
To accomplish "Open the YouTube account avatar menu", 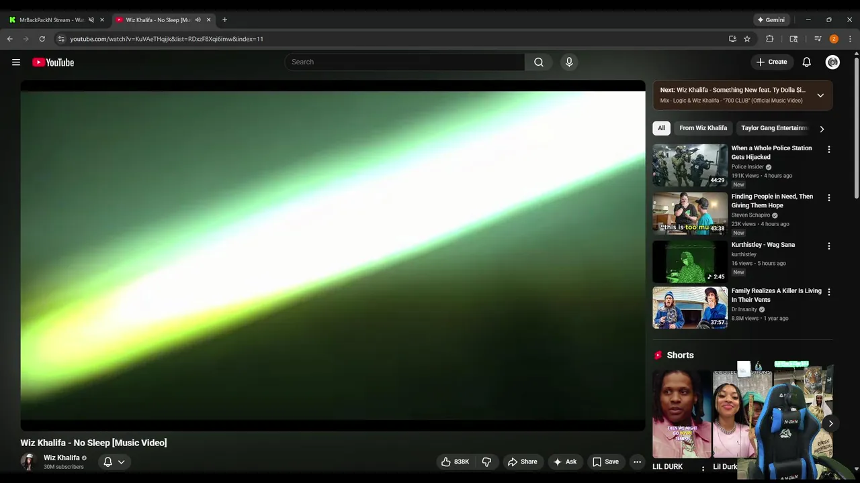I will (832, 62).
